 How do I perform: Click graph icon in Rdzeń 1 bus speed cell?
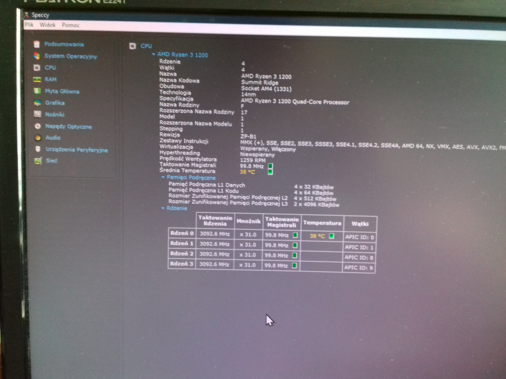[294, 245]
